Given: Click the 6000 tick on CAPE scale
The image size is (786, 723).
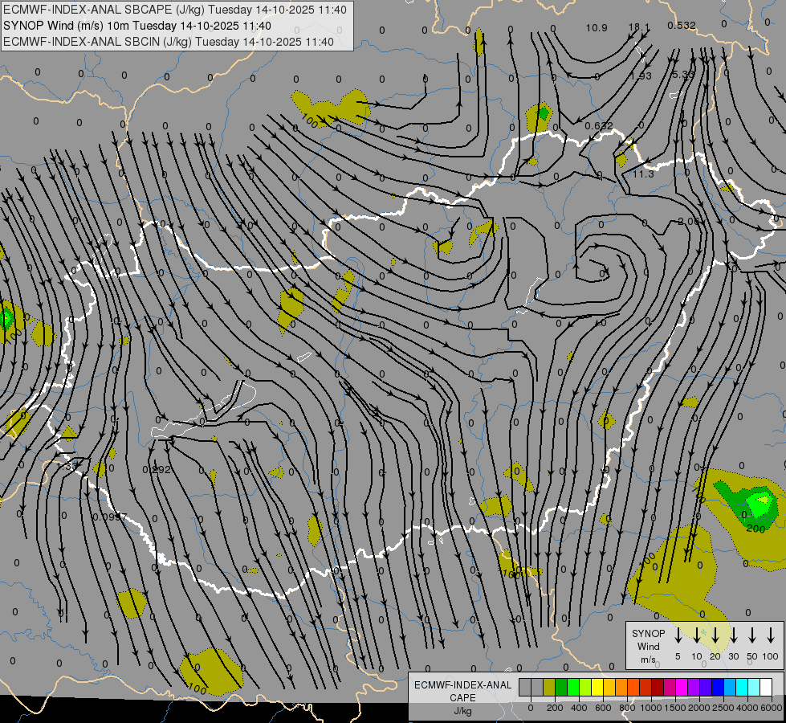Looking at the screenshot, I should pos(771,708).
